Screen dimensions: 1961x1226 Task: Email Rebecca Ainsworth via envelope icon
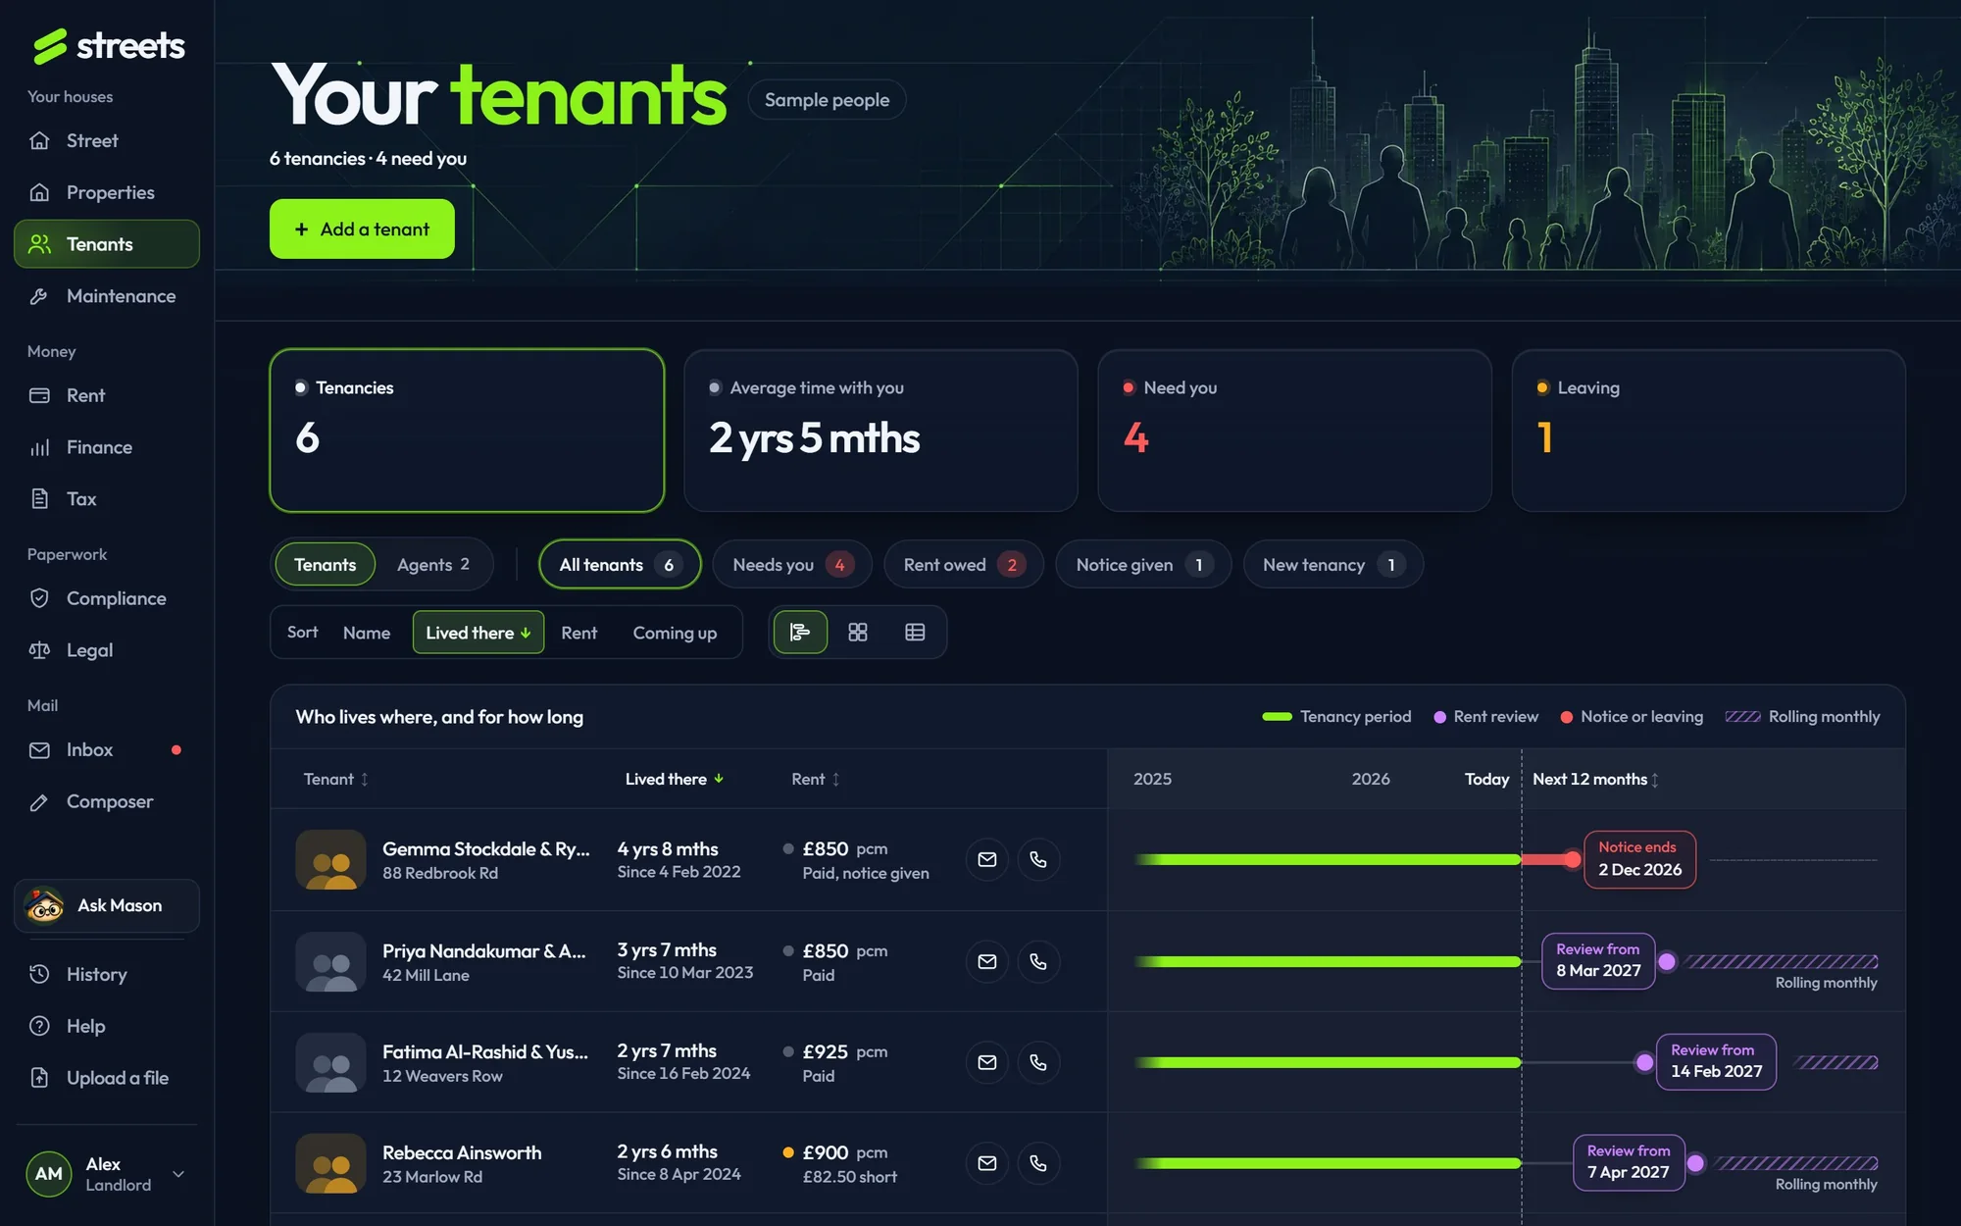click(987, 1163)
